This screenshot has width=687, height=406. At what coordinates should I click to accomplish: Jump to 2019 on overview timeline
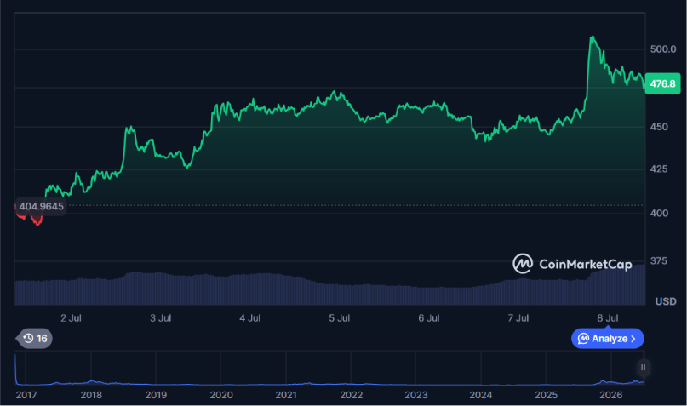(156, 395)
